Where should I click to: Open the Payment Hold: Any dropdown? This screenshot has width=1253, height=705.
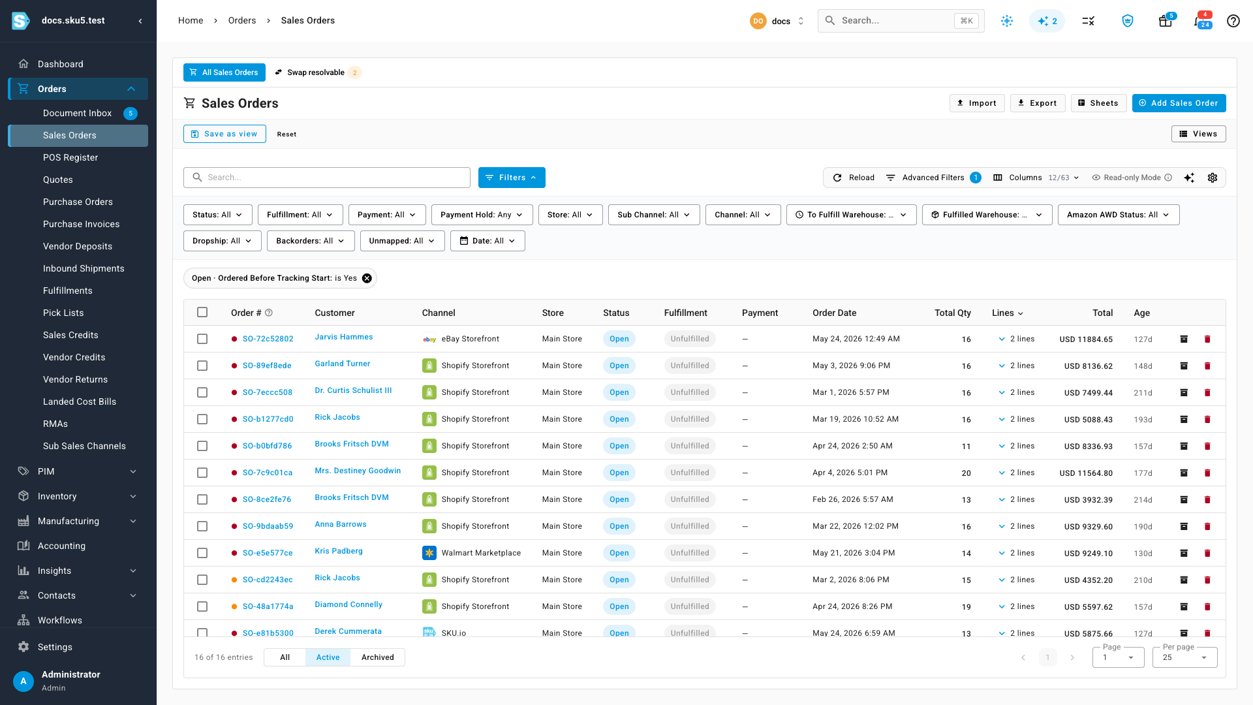pos(482,215)
